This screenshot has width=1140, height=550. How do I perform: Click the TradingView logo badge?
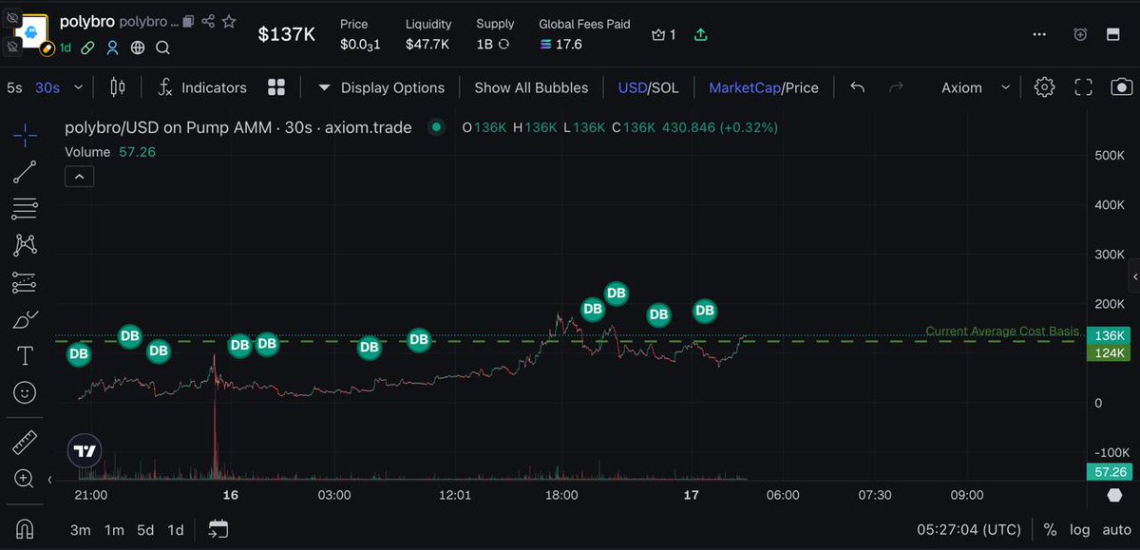(85, 451)
